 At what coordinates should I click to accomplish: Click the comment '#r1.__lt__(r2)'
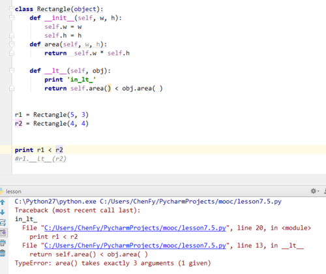pyautogui.click(x=40, y=159)
